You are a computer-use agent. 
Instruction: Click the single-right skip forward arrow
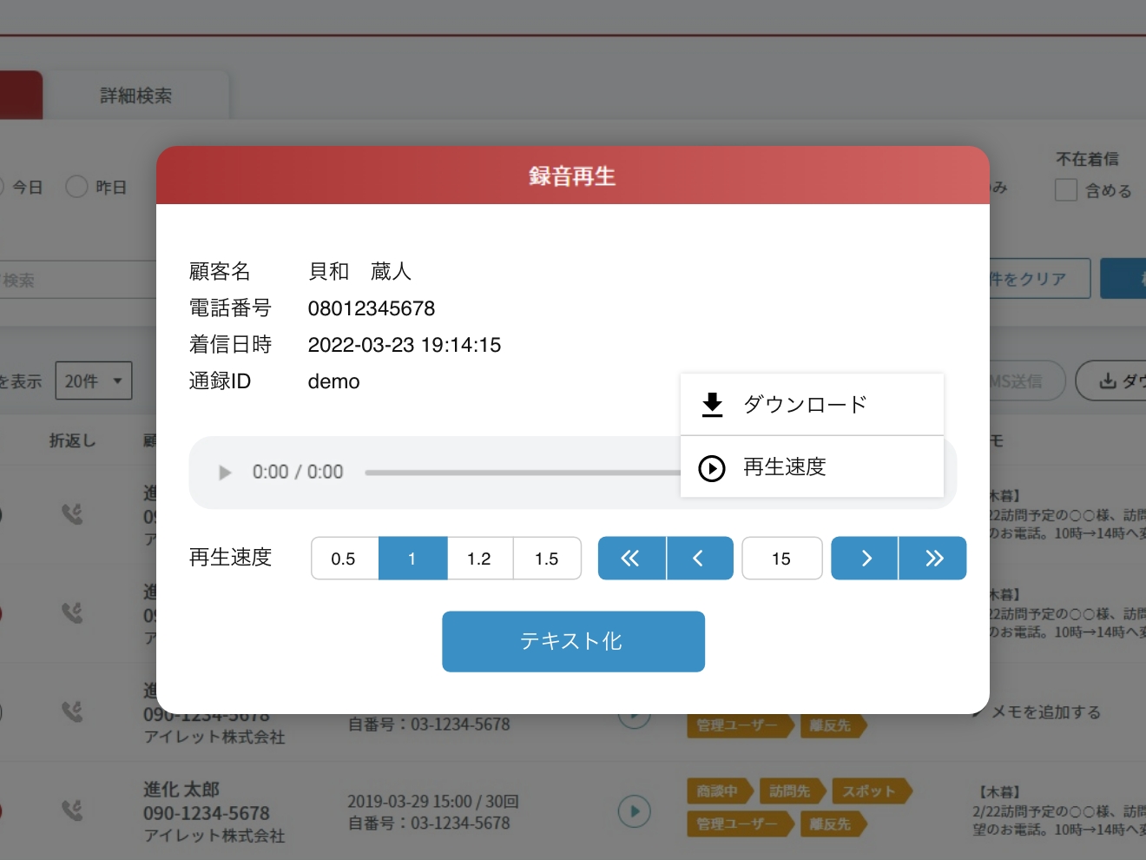865,559
